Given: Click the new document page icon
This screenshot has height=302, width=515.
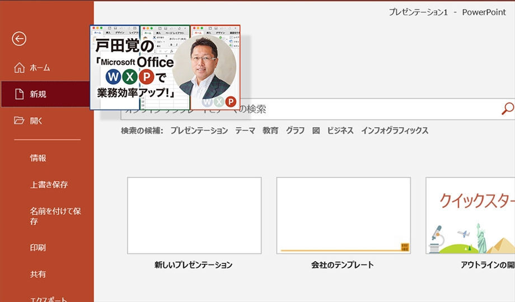Looking at the screenshot, I should (x=20, y=94).
